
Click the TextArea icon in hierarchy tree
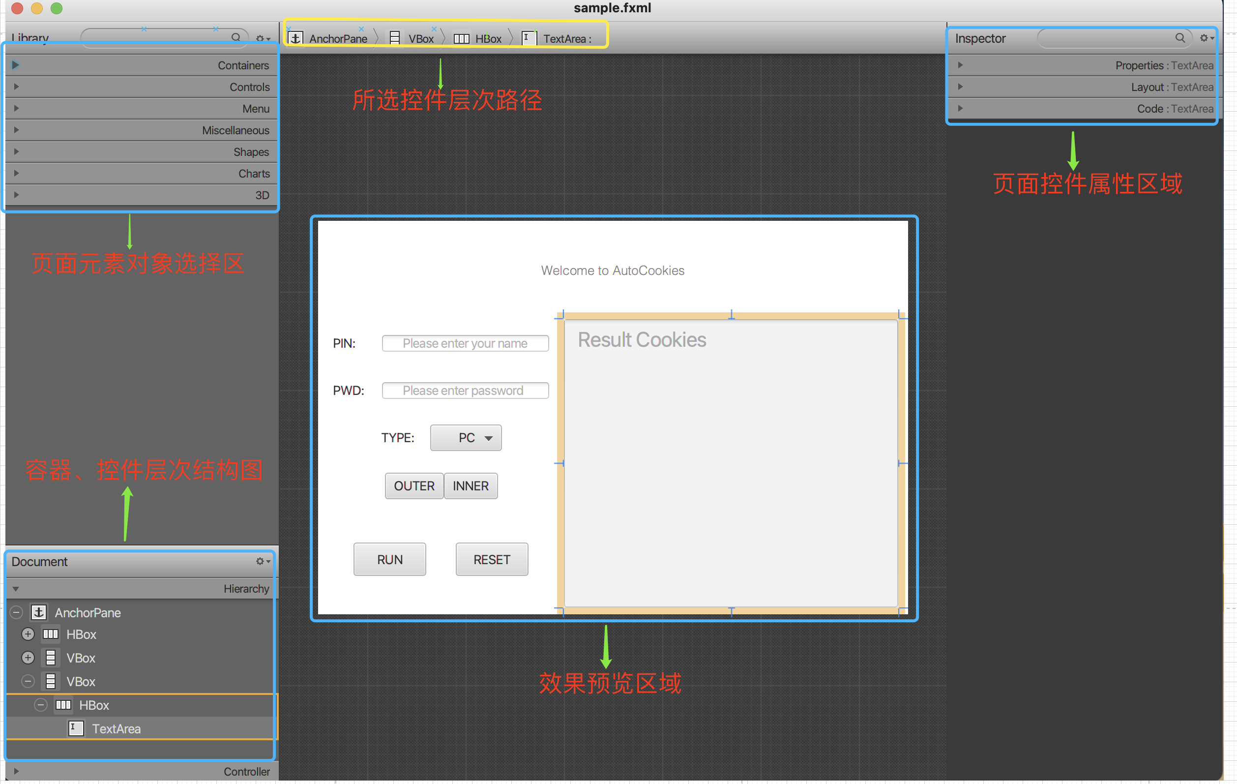[76, 728]
